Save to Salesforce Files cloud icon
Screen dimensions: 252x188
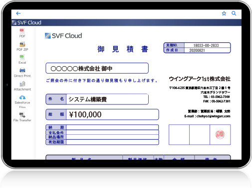22,101
